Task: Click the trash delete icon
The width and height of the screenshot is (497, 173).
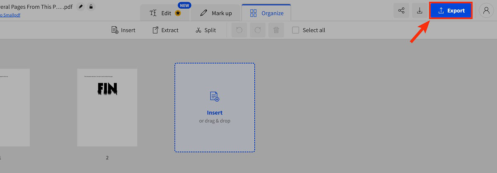Action: [276, 30]
